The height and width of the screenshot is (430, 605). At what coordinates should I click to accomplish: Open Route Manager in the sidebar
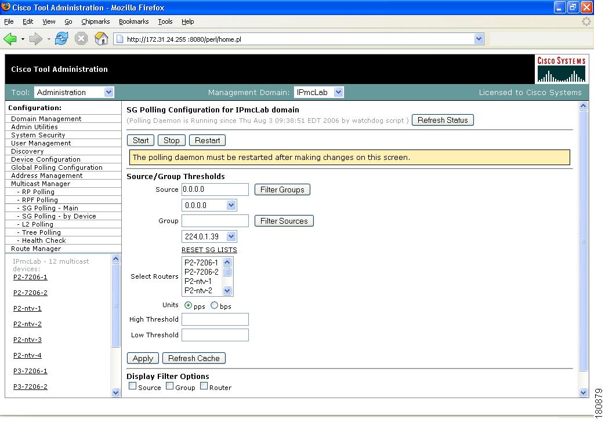pyautogui.click(x=36, y=249)
